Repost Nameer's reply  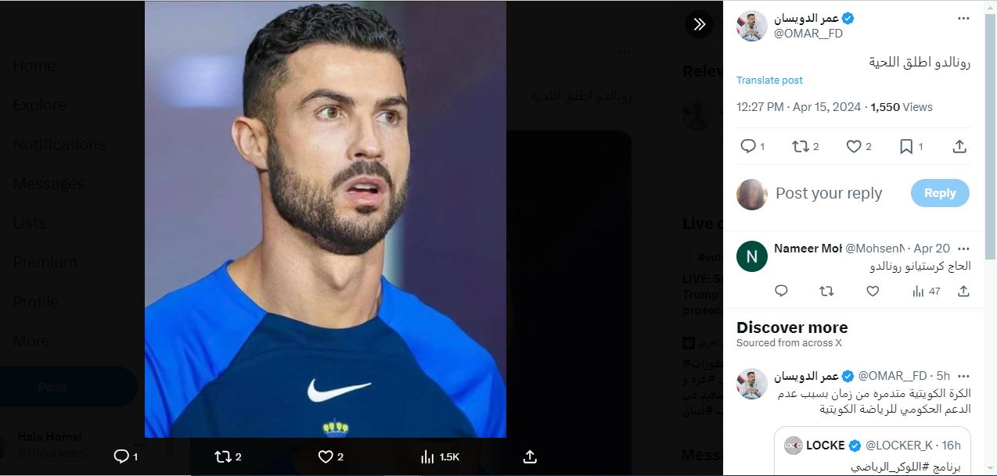[x=826, y=292]
